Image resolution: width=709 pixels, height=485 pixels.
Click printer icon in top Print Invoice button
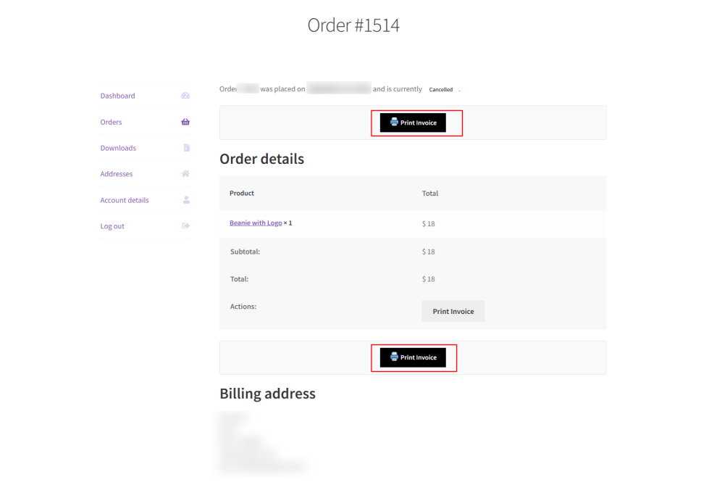394,123
